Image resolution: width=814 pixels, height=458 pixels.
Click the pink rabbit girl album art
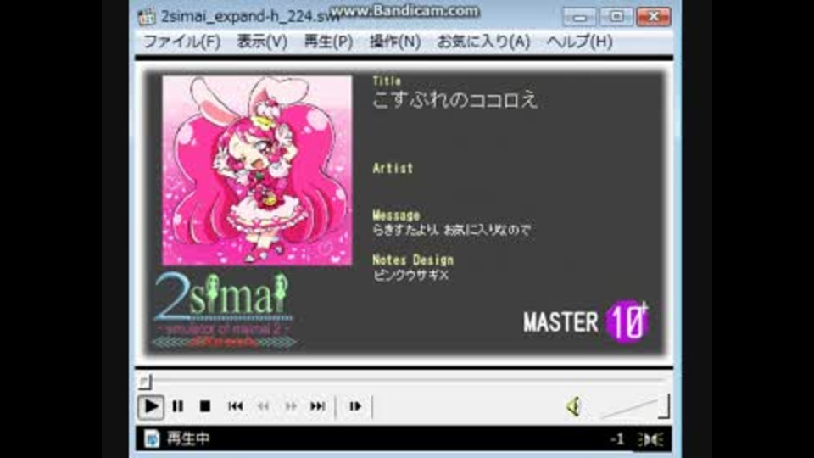(x=257, y=170)
